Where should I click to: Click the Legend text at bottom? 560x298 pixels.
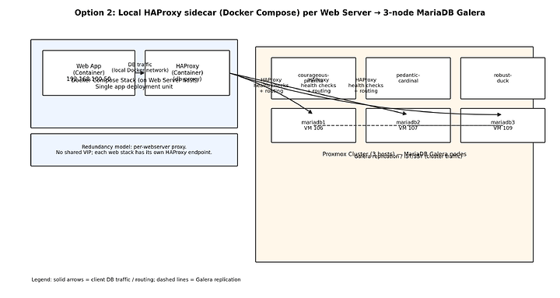pyautogui.click(x=136, y=280)
